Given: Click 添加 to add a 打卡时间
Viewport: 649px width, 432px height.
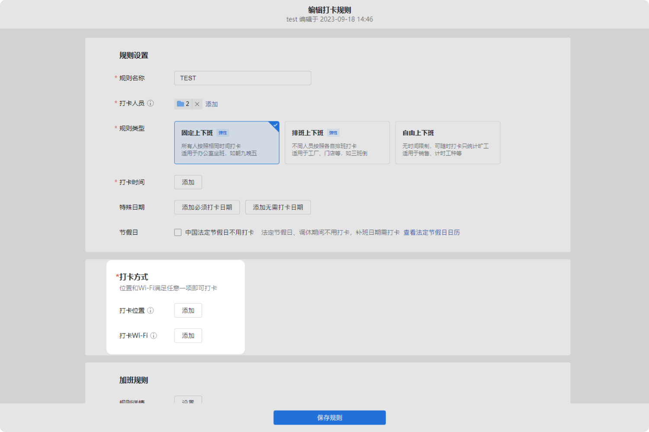Looking at the screenshot, I should pos(188,182).
